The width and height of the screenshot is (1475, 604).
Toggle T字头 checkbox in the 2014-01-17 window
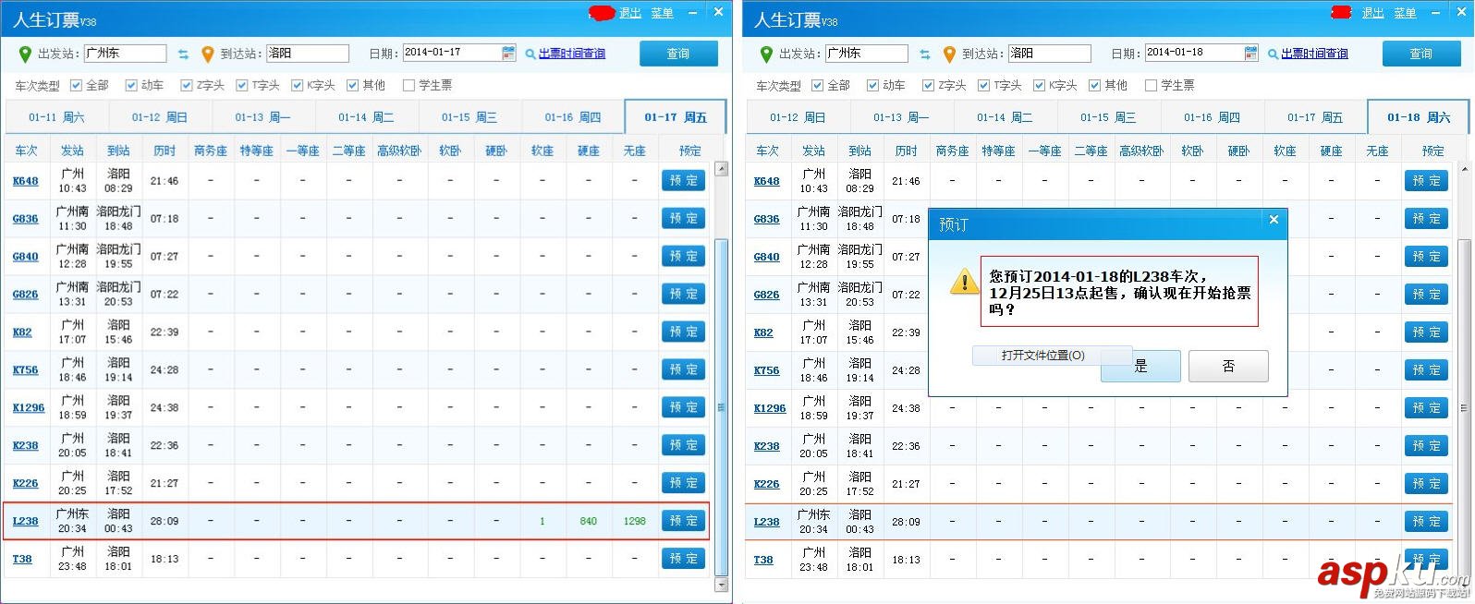242,85
